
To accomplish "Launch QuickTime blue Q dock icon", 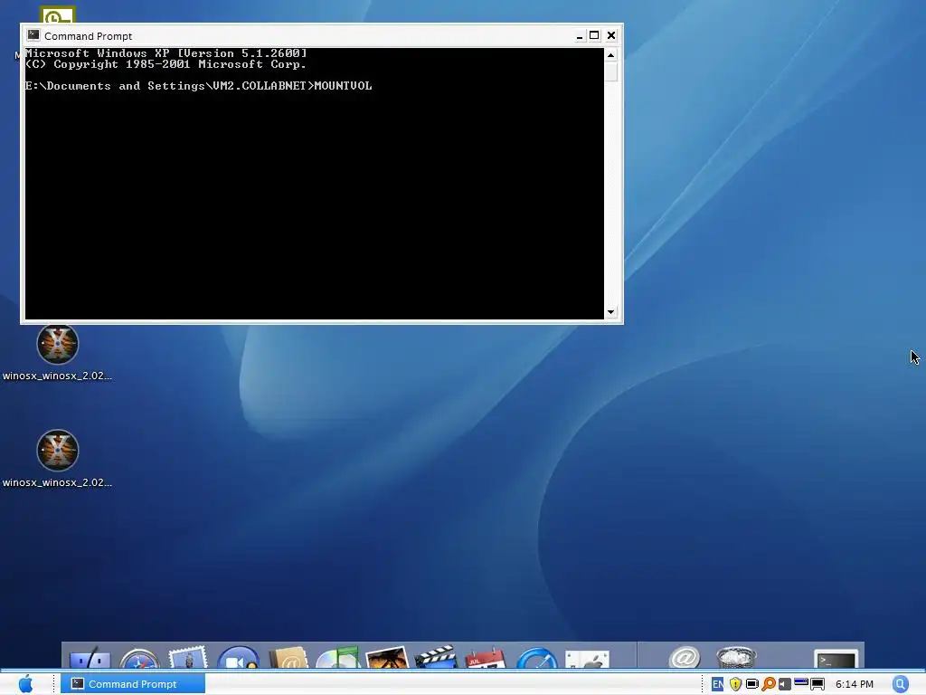I will coord(536,659).
